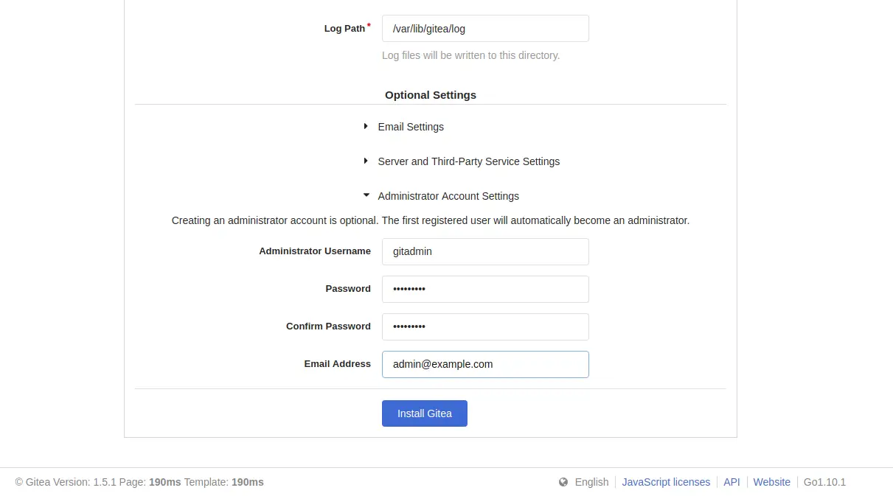Click the Confirm Password field
Viewport: 893px width, 496px height.
(x=485, y=326)
